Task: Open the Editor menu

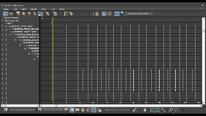Action: (6, 9)
